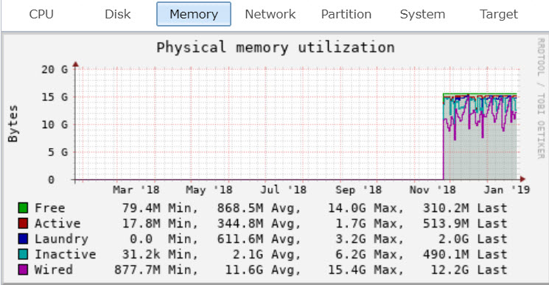Select the Memory tab
The image size is (549, 285).
[194, 14]
